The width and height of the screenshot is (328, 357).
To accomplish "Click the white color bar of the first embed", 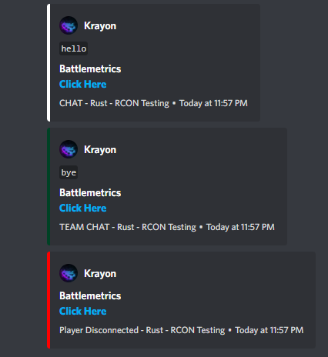I will coord(49,62).
